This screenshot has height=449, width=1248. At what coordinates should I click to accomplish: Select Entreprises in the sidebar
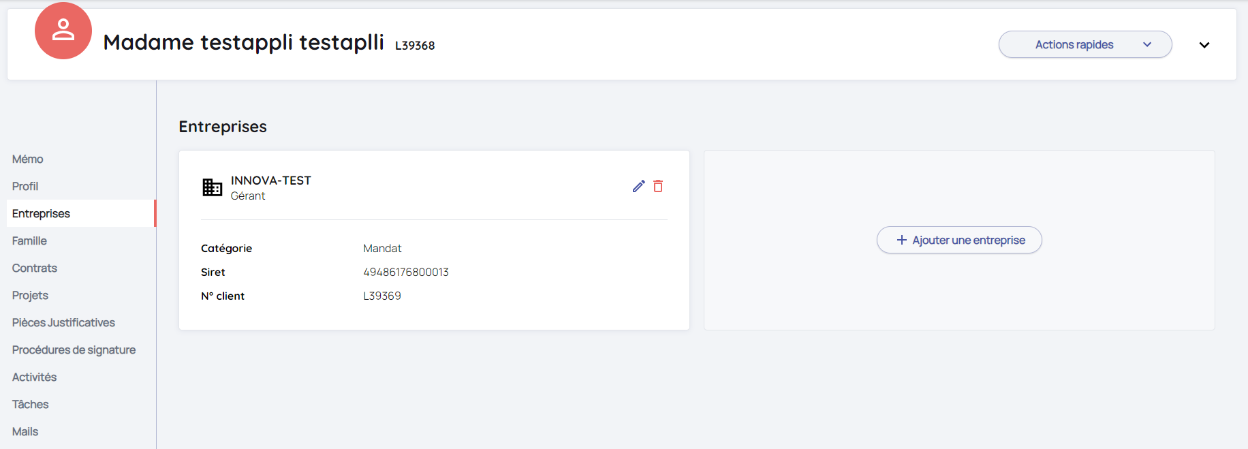(41, 213)
